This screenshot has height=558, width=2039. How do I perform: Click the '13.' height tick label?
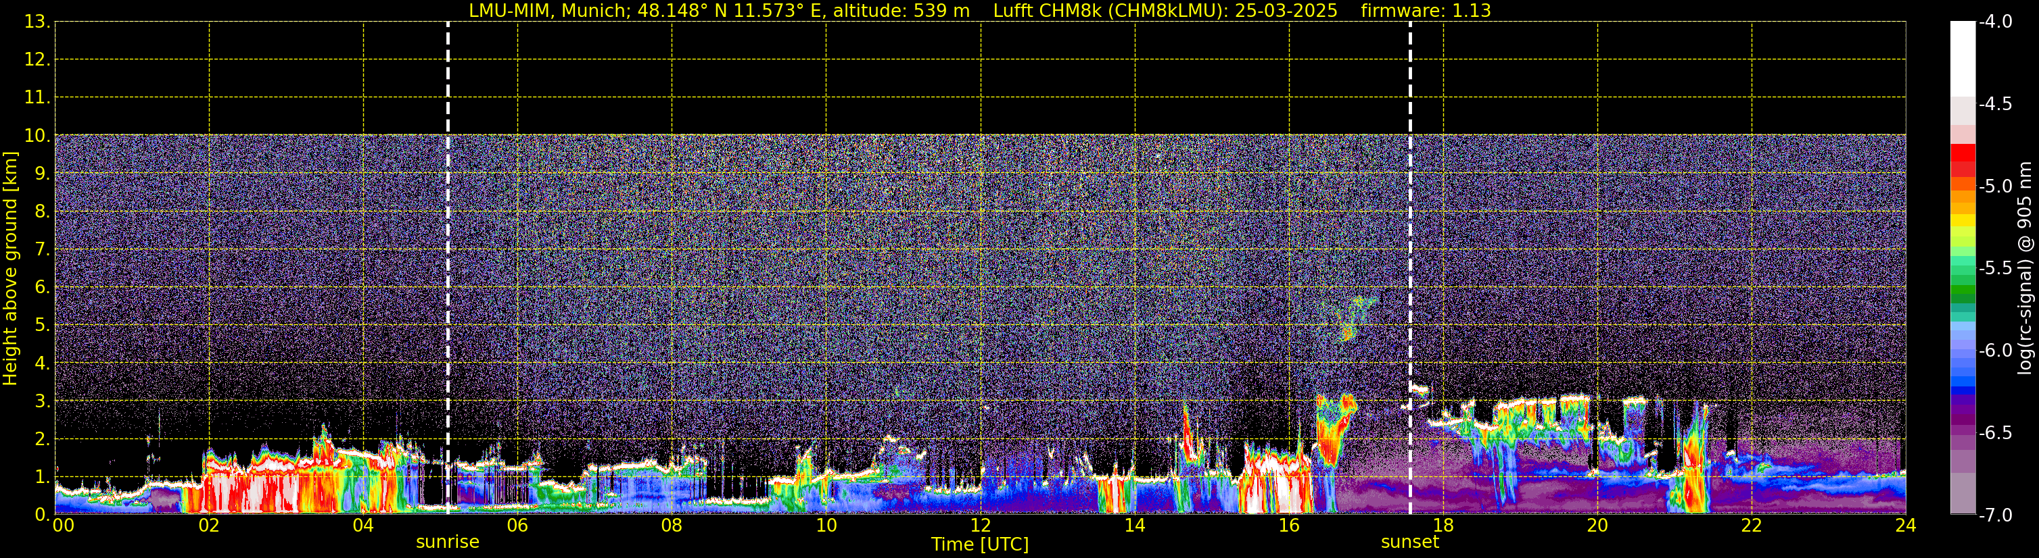(37, 22)
